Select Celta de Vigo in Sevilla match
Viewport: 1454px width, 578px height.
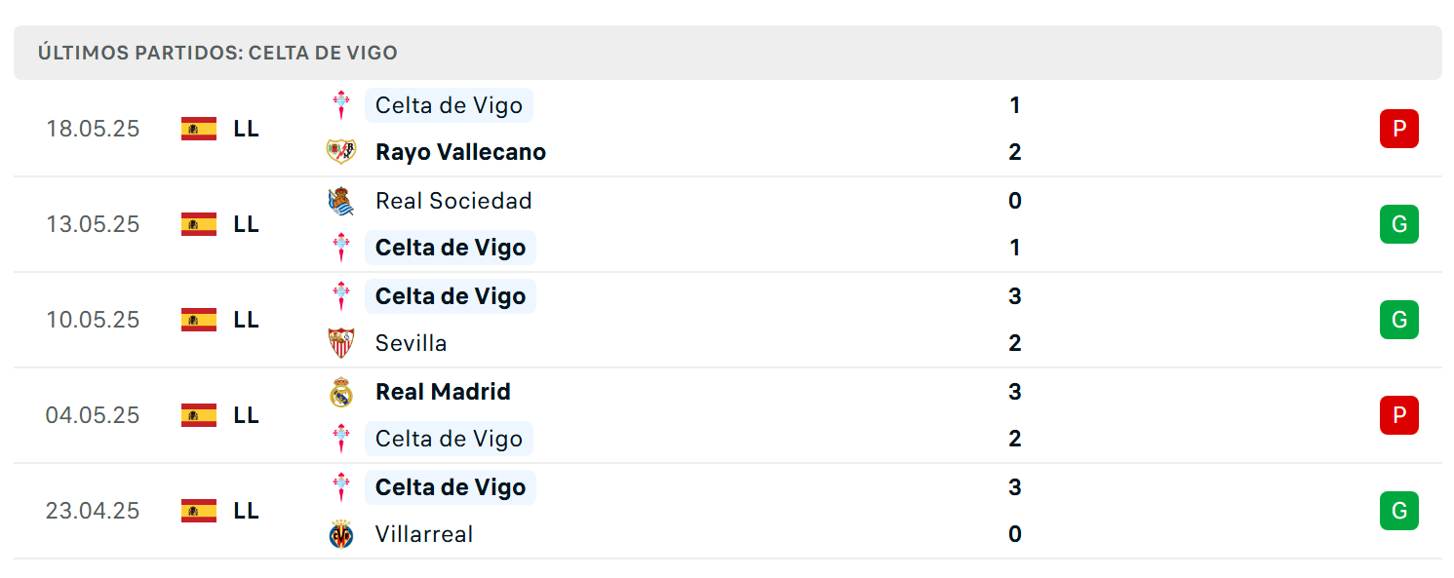point(451,296)
